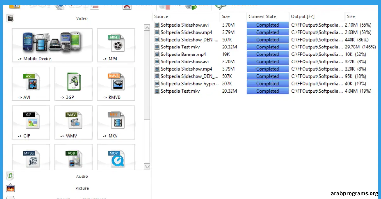Select Softpedia Slideshow.mp4 with 320K output

pyautogui.click(x=186, y=69)
